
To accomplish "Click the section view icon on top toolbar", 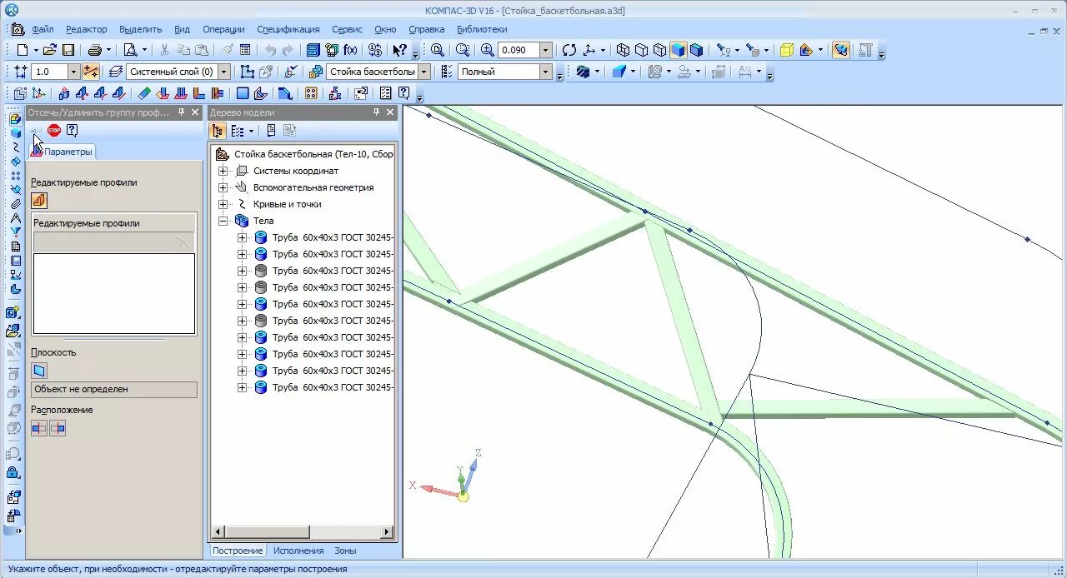I will pyautogui.click(x=806, y=50).
